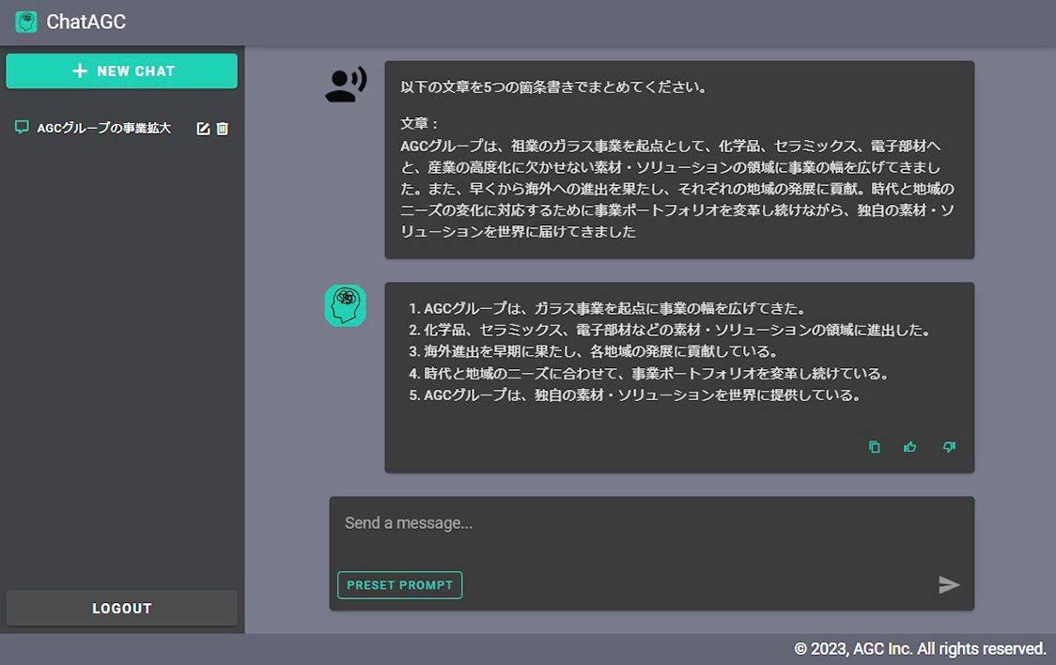
Task: Click the ChatAGC logo icon in header
Action: [x=26, y=22]
